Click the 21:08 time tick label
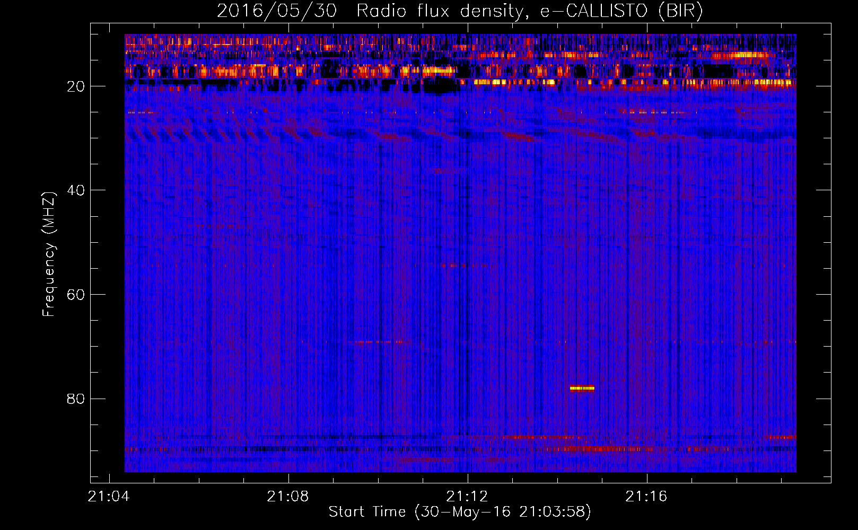The height and width of the screenshot is (530, 858). pyautogui.click(x=288, y=497)
